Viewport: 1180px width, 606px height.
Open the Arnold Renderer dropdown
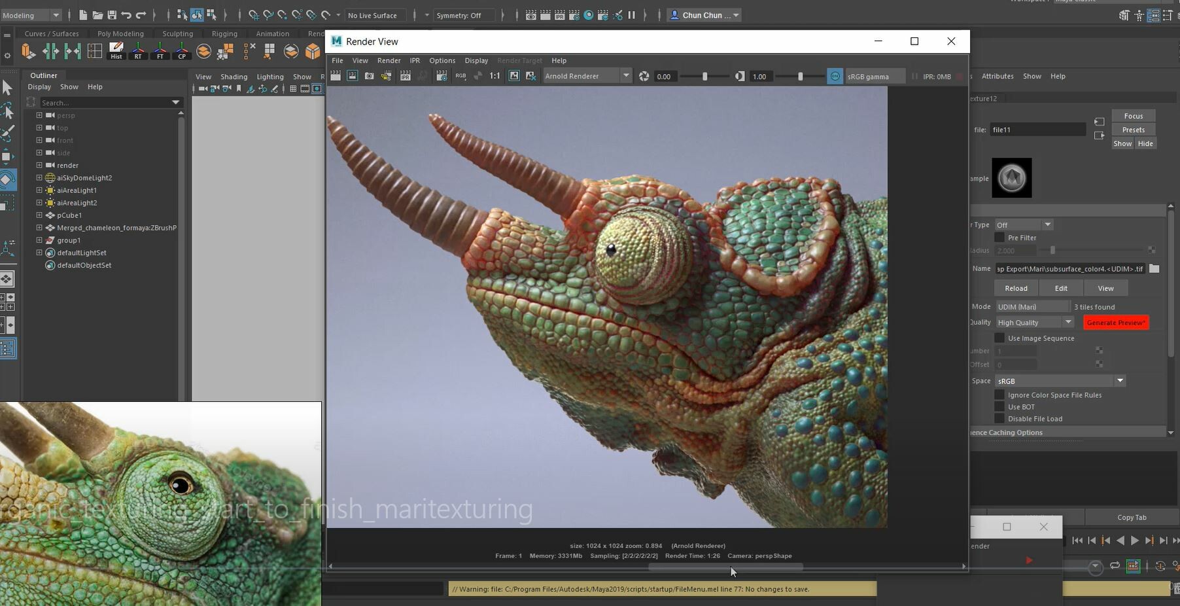point(626,76)
